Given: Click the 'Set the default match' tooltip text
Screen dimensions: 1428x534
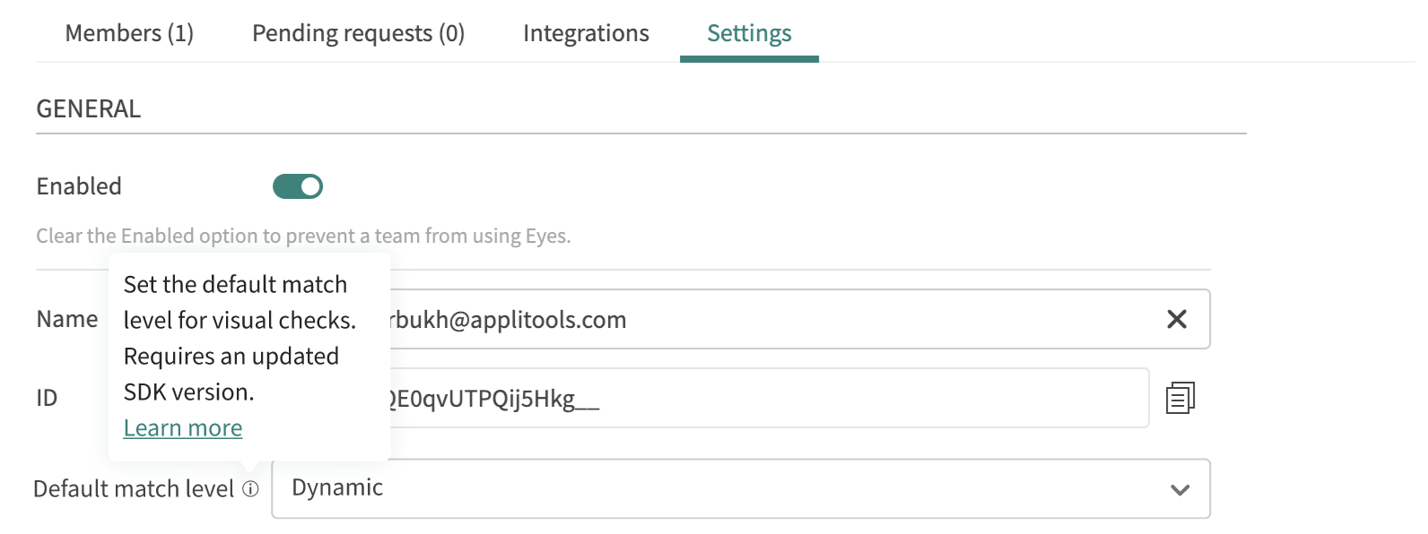Looking at the screenshot, I should point(239,338).
